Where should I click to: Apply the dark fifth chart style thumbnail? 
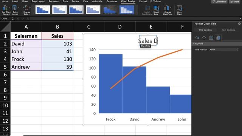(110, 10)
